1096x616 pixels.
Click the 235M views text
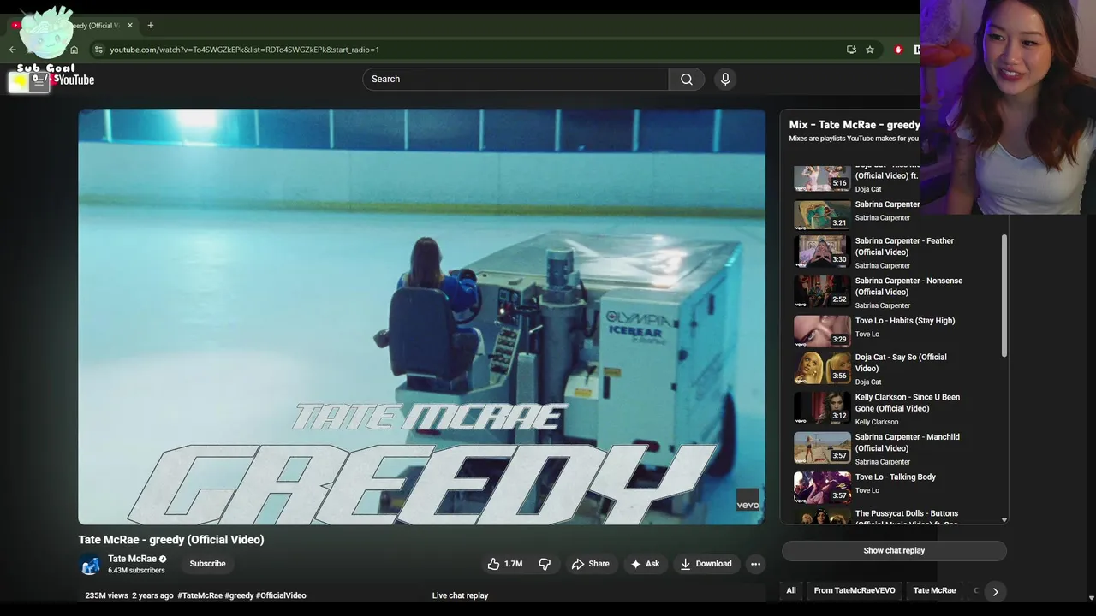click(106, 595)
